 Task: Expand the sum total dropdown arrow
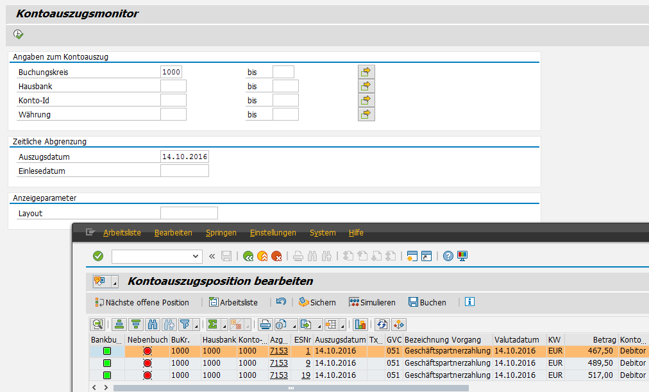tap(224, 325)
